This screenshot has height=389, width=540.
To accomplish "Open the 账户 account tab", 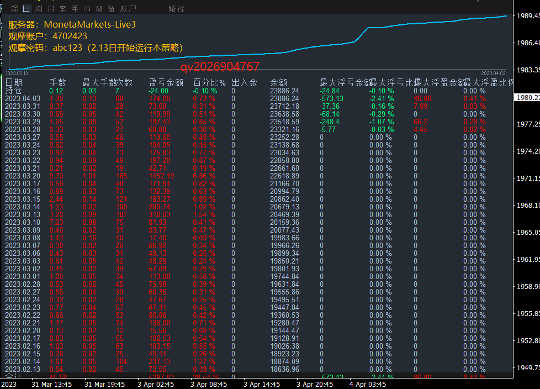I will (128, 9).
